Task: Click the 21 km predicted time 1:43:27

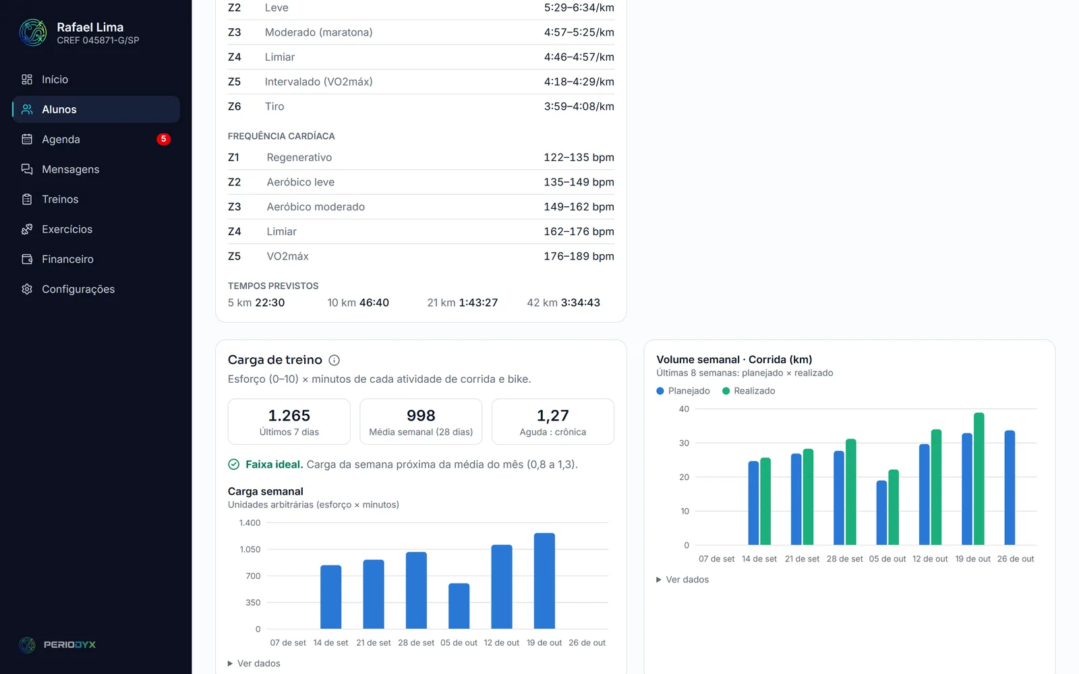Action: 478,303
